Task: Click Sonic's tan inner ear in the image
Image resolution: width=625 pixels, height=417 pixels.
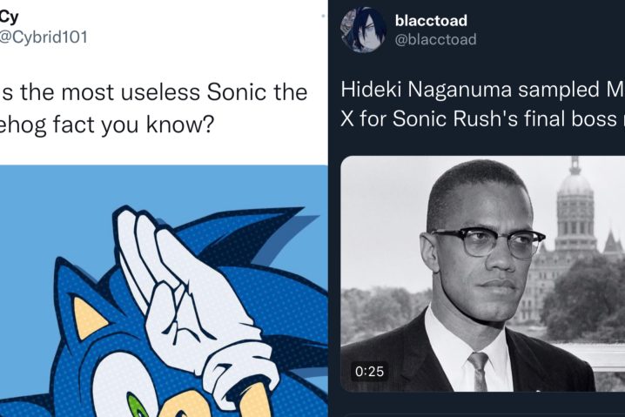Action: click(x=88, y=318)
